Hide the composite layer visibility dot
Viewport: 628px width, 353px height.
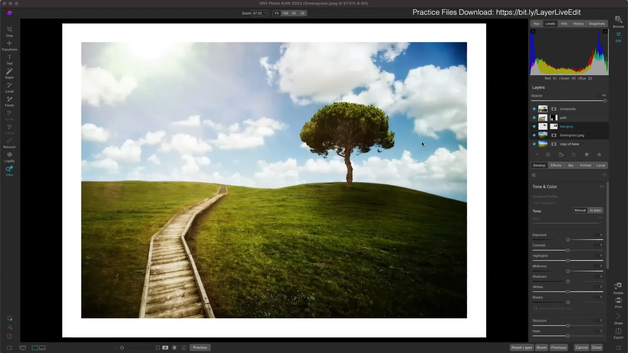coord(534,109)
